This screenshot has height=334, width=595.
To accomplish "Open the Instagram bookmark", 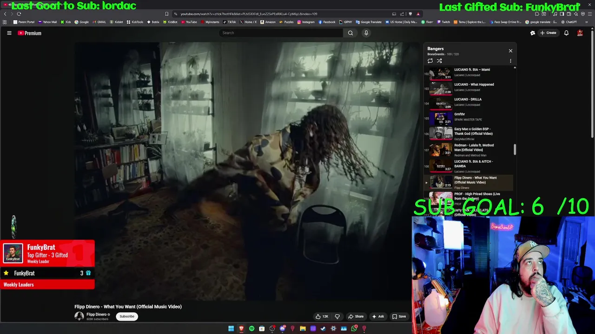I will 305,22.
